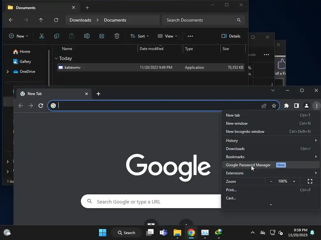Screen dimensions: 321x240
Task: Sort by the Date modified column header
Action: click(x=151, y=48)
